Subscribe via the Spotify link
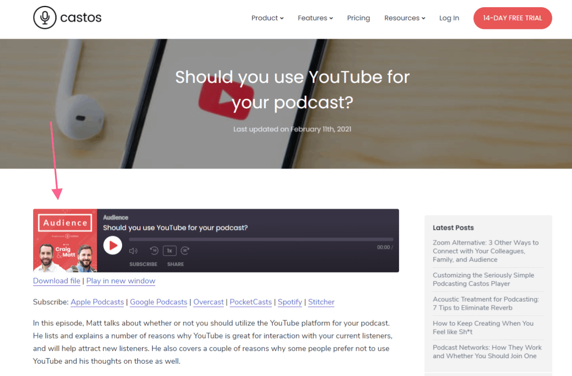 pyautogui.click(x=290, y=302)
